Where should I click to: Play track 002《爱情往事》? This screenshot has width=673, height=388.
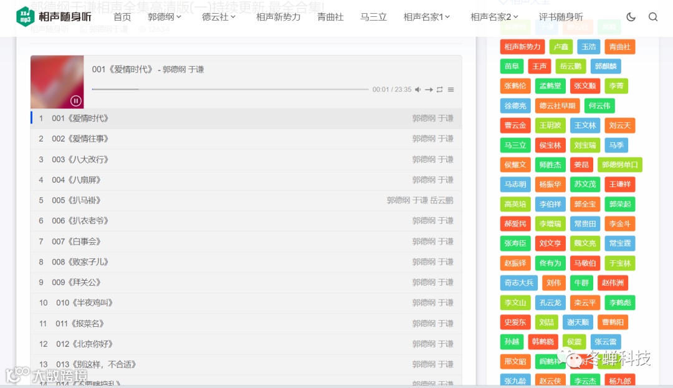coord(246,138)
